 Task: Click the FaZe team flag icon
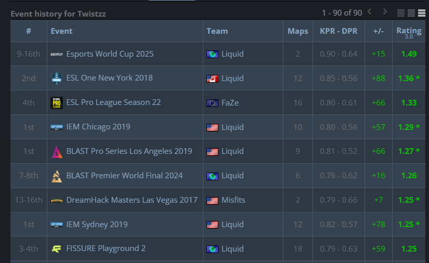tap(212, 103)
